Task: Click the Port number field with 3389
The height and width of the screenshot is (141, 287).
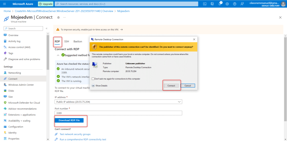Action: [x=118, y=113]
